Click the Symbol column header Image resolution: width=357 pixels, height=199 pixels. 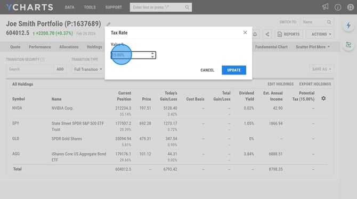click(x=19, y=99)
